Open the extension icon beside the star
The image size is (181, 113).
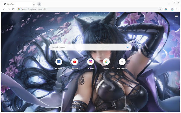point(166,9)
